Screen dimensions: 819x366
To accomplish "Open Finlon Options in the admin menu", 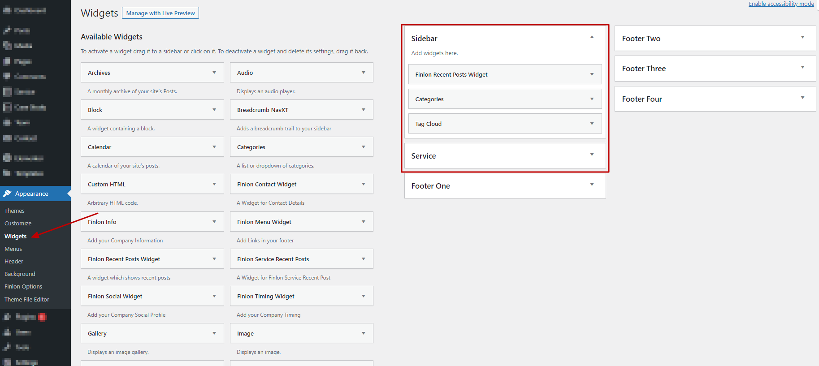I will pos(23,286).
